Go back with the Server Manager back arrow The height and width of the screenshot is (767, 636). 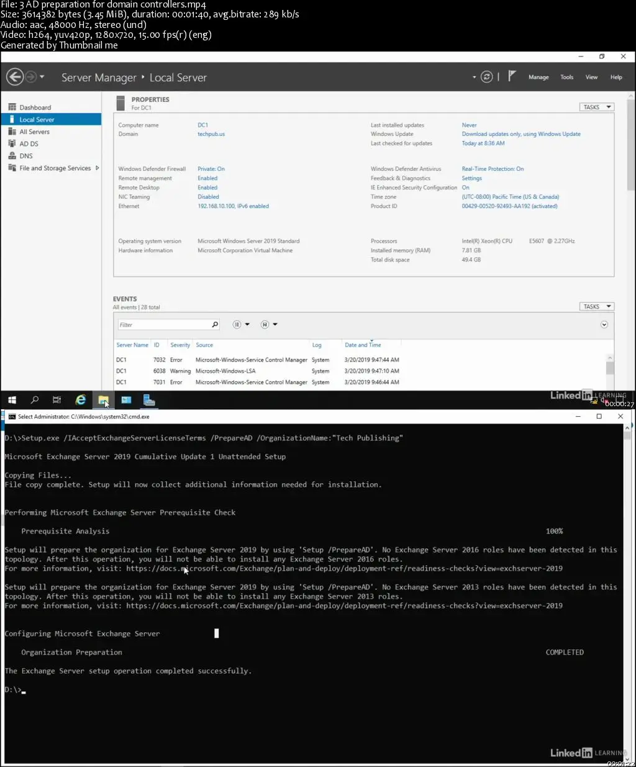(x=15, y=77)
